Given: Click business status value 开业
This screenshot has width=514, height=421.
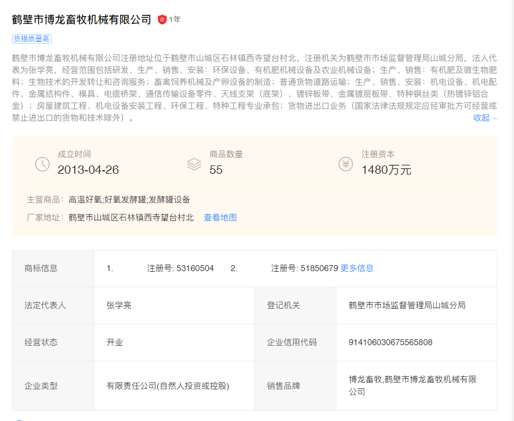Looking at the screenshot, I should pyautogui.click(x=114, y=342).
